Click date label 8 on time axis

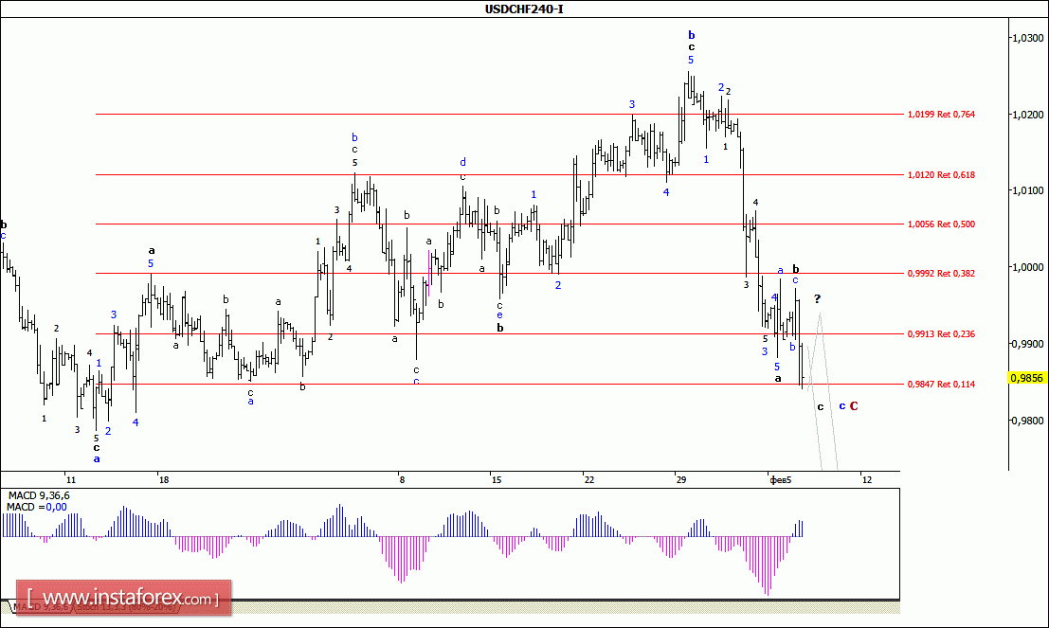tap(401, 479)
